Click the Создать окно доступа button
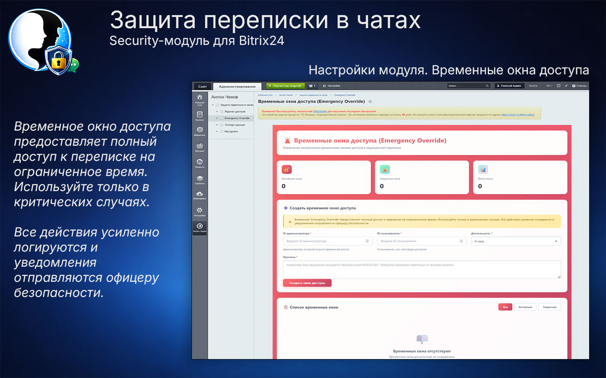Screen dimensions: 606x378 (307, 283)
